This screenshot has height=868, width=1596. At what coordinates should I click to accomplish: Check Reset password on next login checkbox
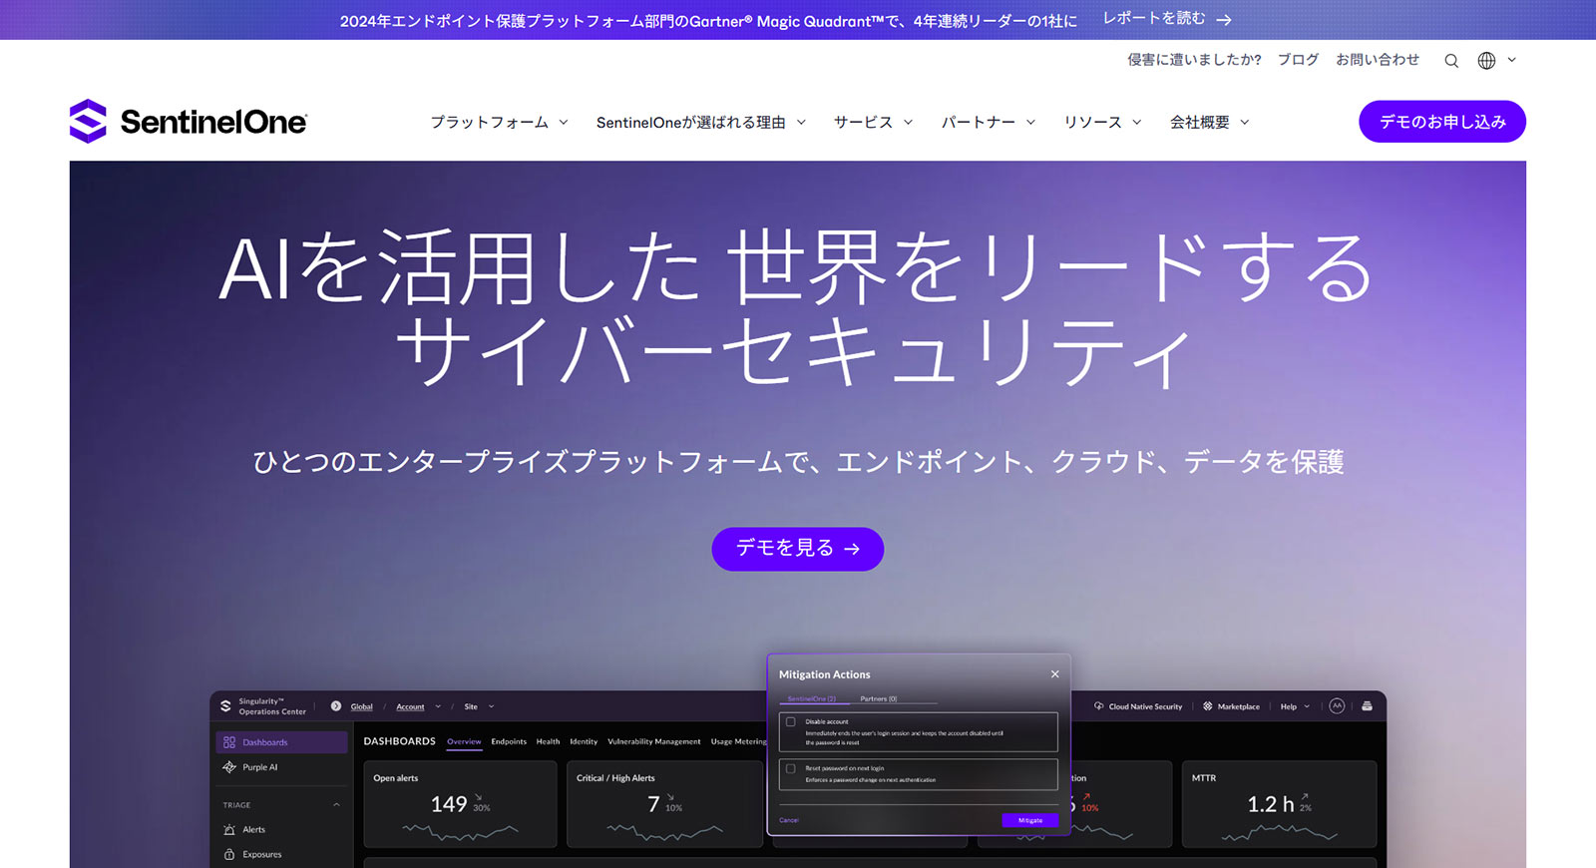(x=791, y=768)
